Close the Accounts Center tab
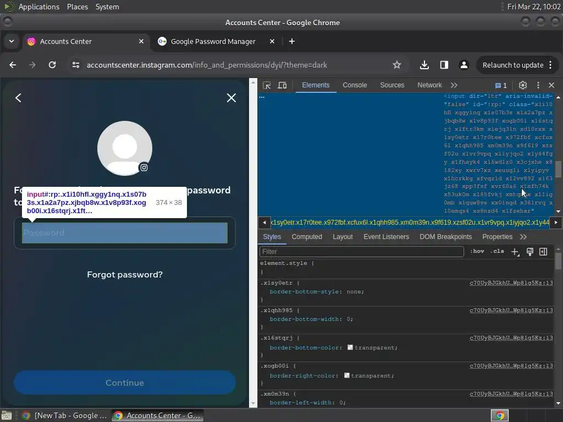This screenshot has height=422, width=563. pos(141,41)
